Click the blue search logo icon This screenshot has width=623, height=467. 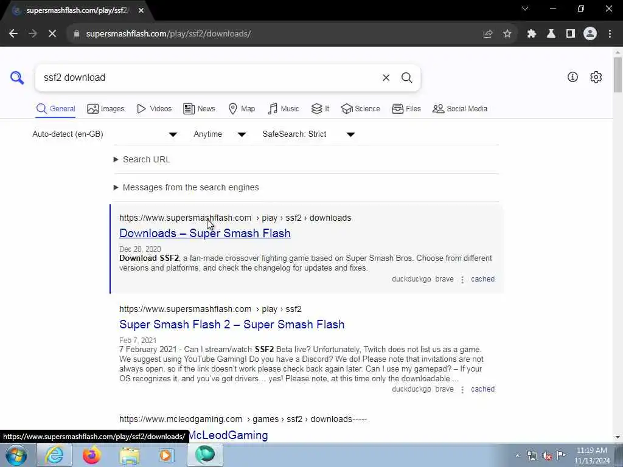(17, 77)
